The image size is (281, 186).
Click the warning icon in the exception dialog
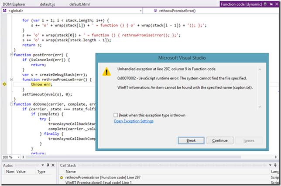pyautogui.click(x=106, y=72)
